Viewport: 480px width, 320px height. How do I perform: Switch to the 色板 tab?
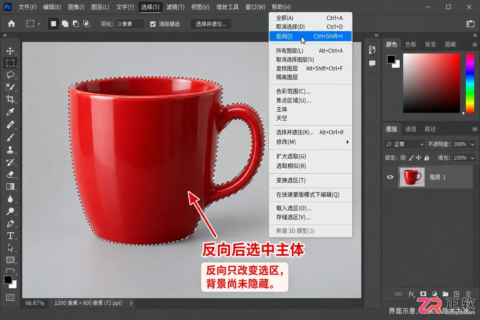pos(411,45)
